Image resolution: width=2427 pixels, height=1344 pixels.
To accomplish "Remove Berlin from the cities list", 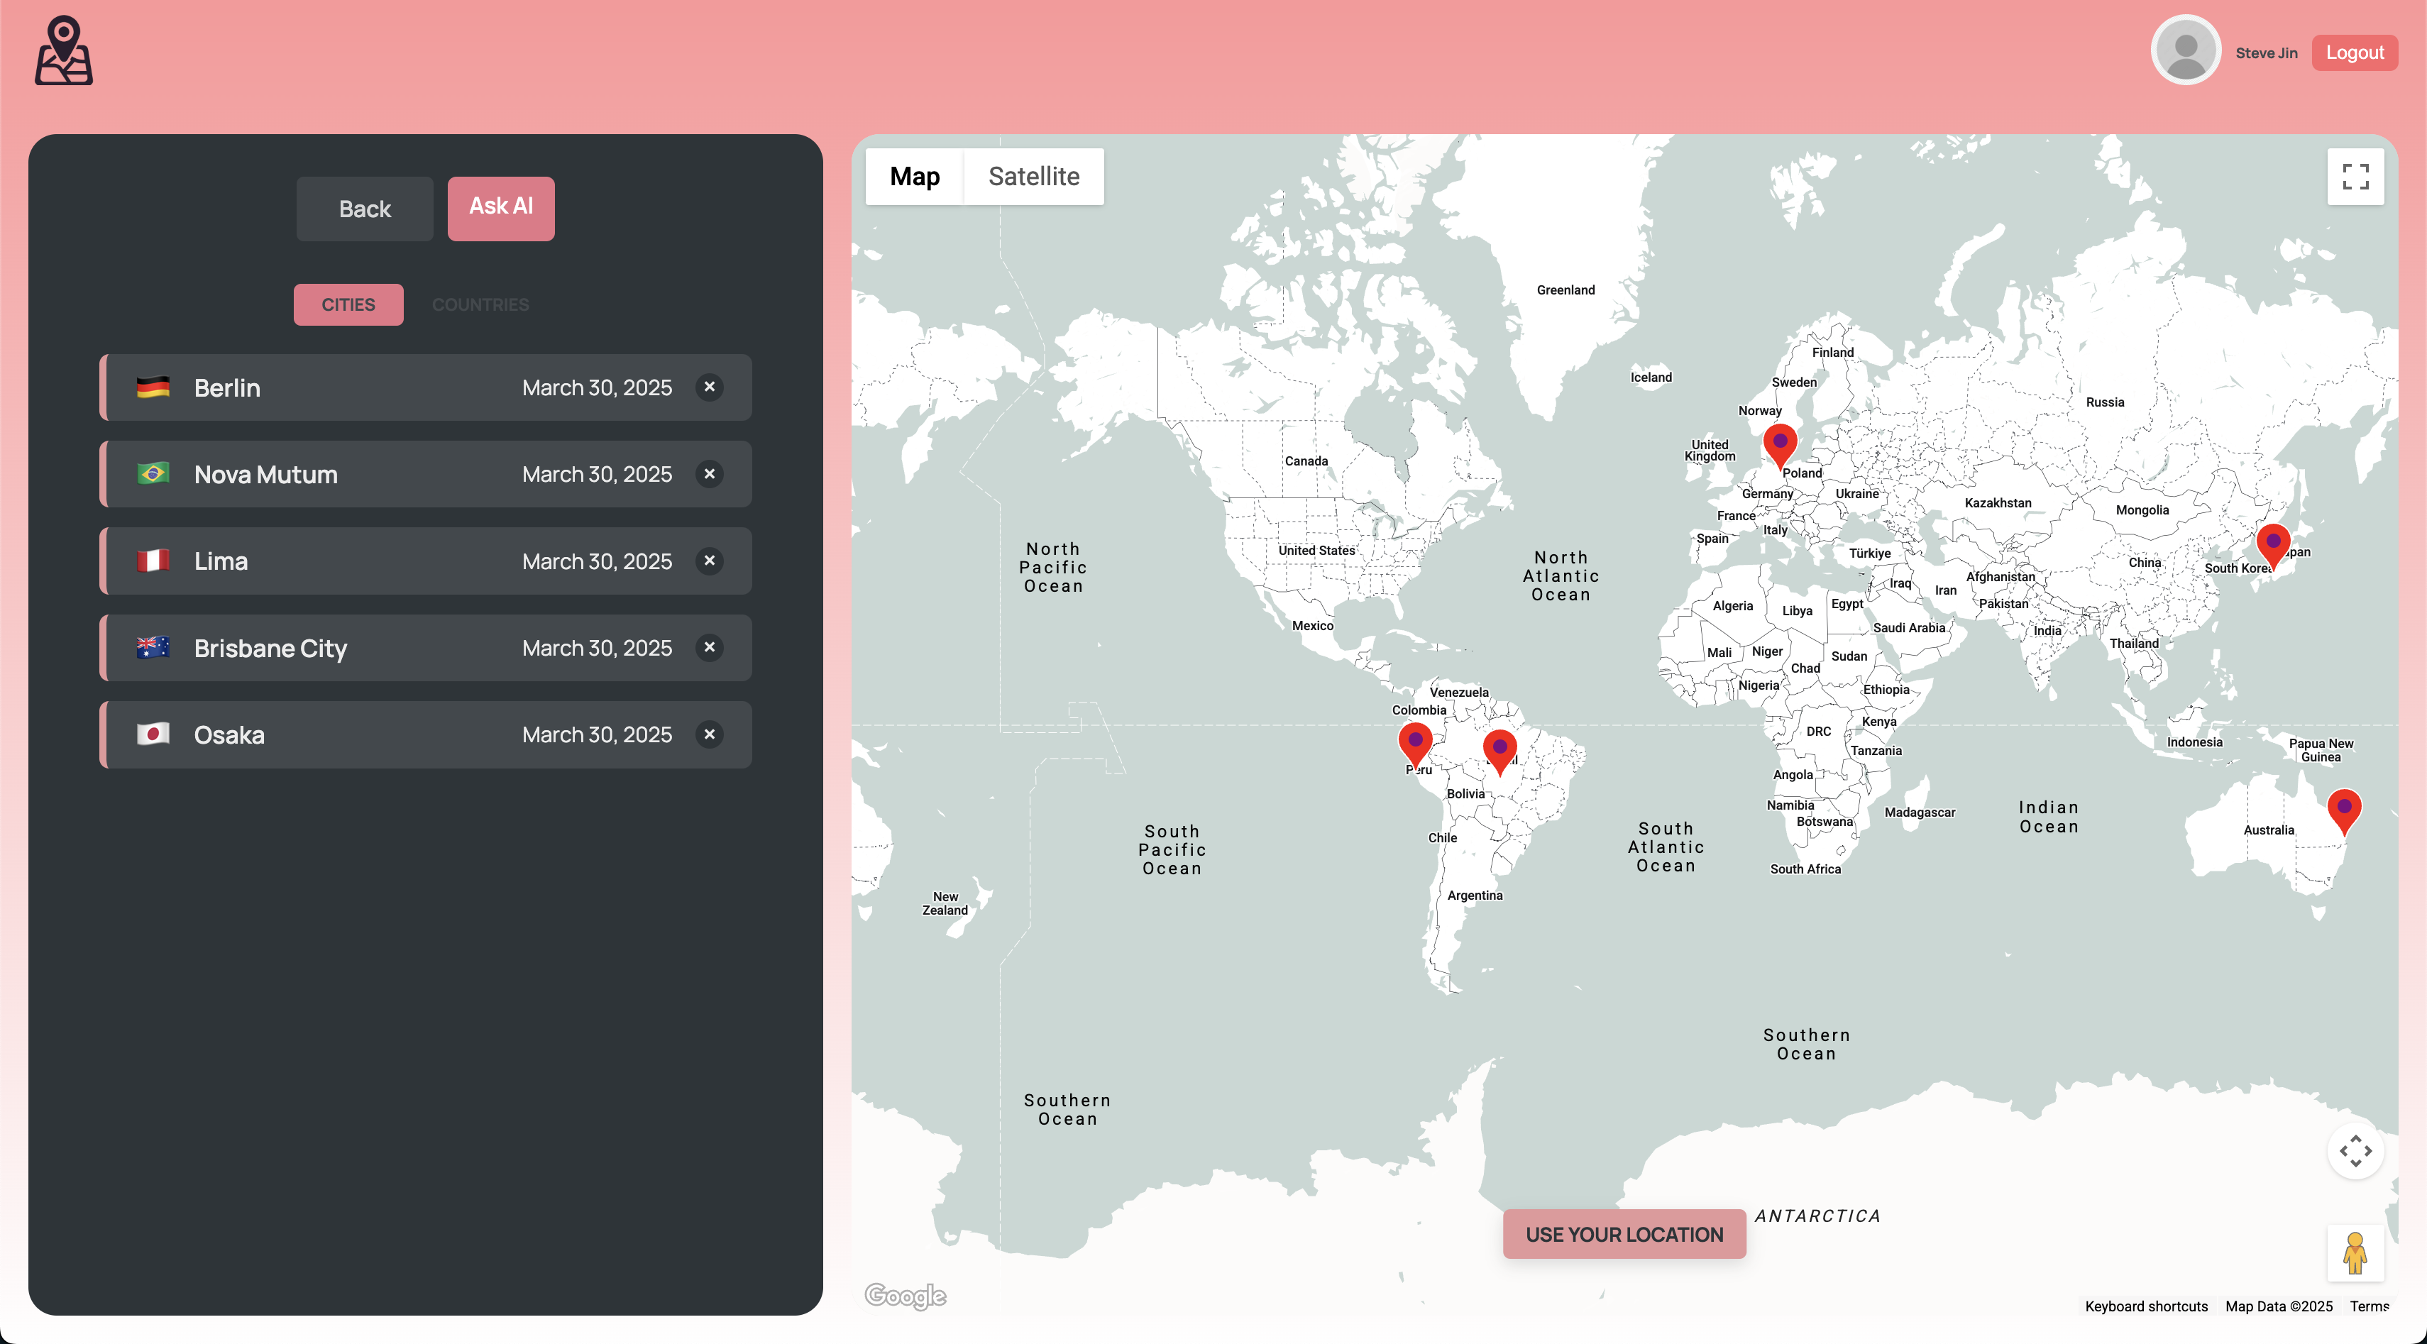I will (710, 387).
